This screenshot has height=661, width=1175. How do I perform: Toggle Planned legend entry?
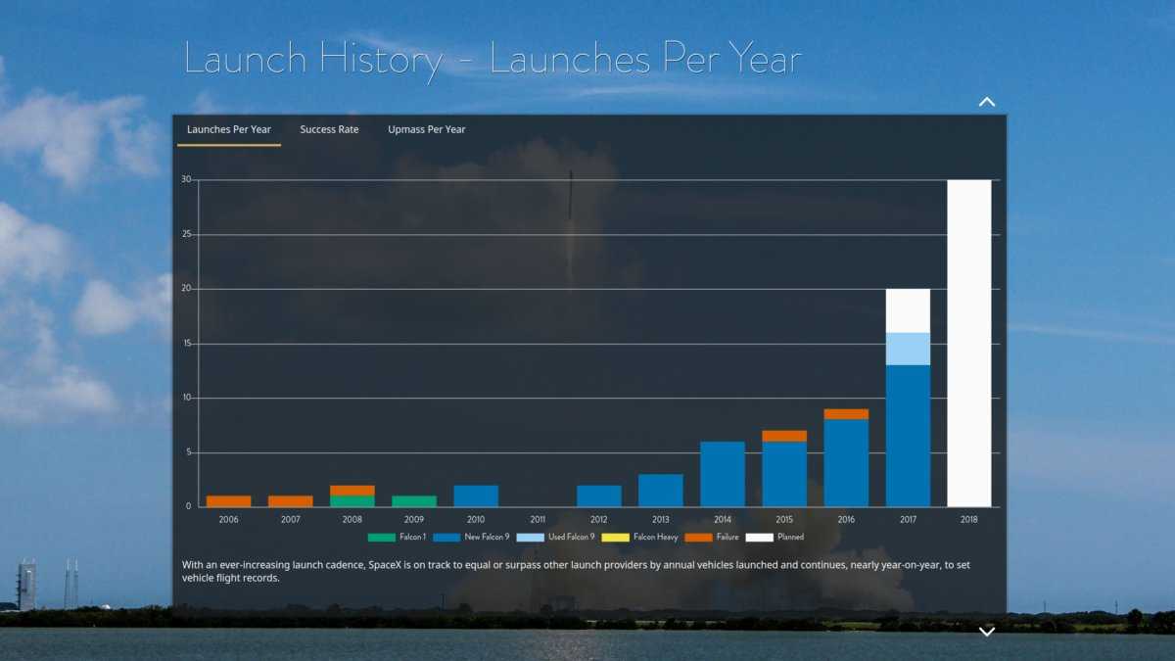click(x=775, y=537)
